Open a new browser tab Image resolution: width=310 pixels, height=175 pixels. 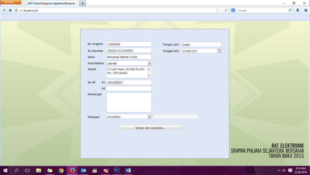click(x=83, y=3)
